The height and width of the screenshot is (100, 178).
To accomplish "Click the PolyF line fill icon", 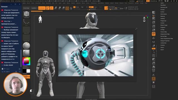I will (154, 71).
